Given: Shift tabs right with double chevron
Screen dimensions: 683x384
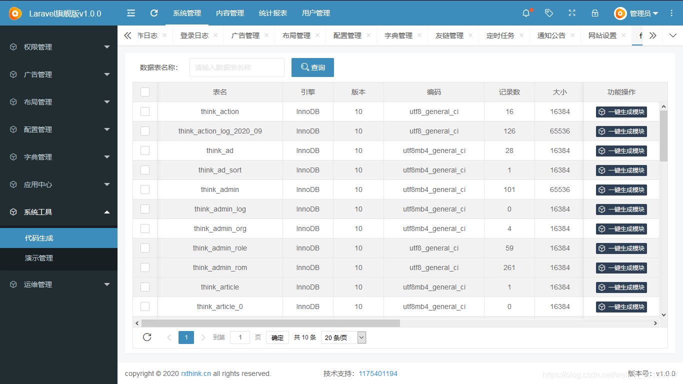Looking at the screenshot, I should pos(652,35).
